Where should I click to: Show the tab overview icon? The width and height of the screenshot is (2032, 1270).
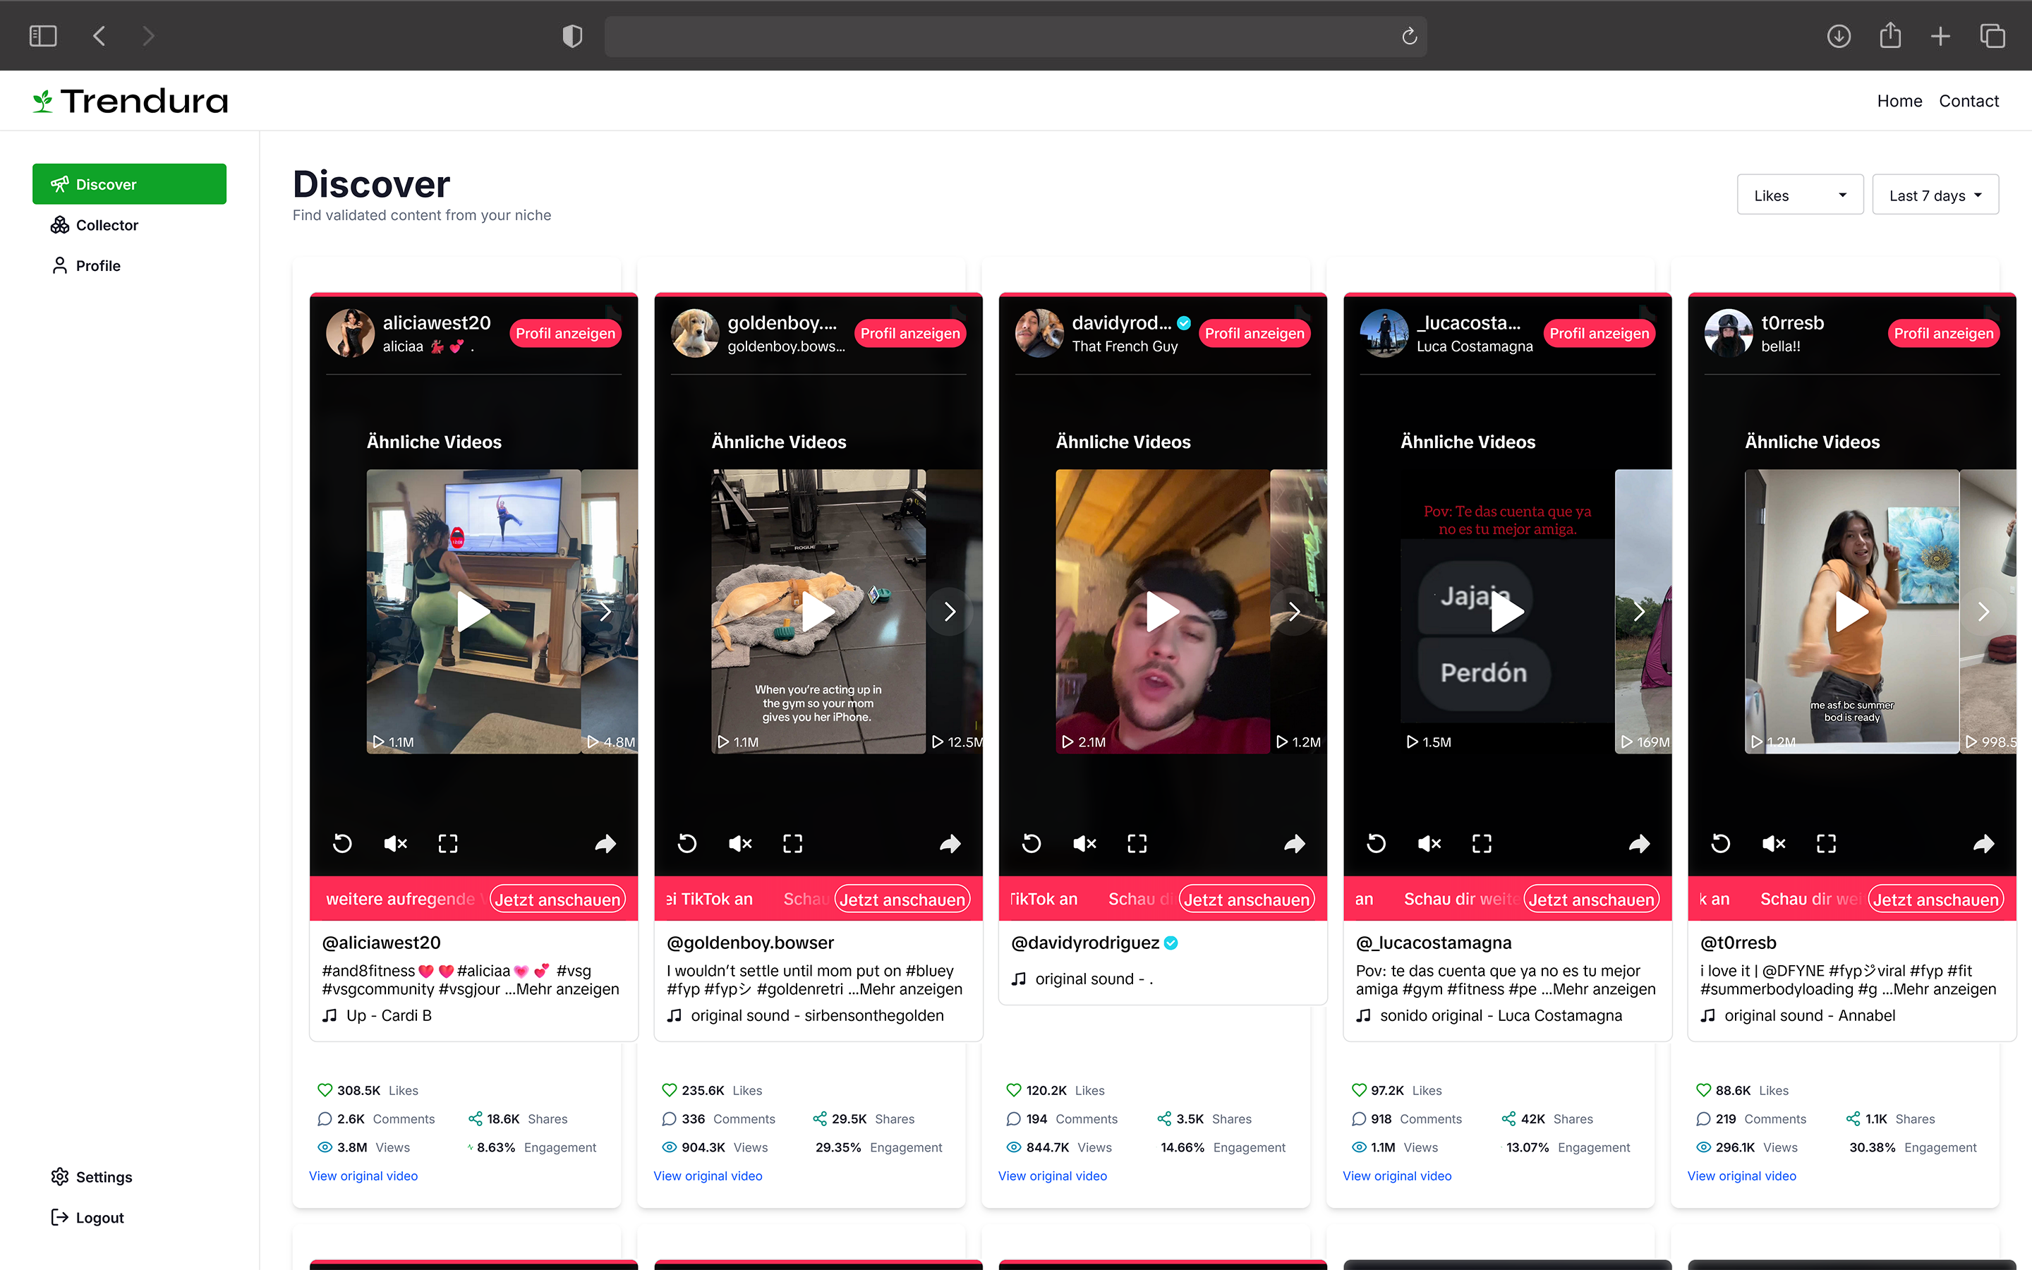click(1992, 36)
